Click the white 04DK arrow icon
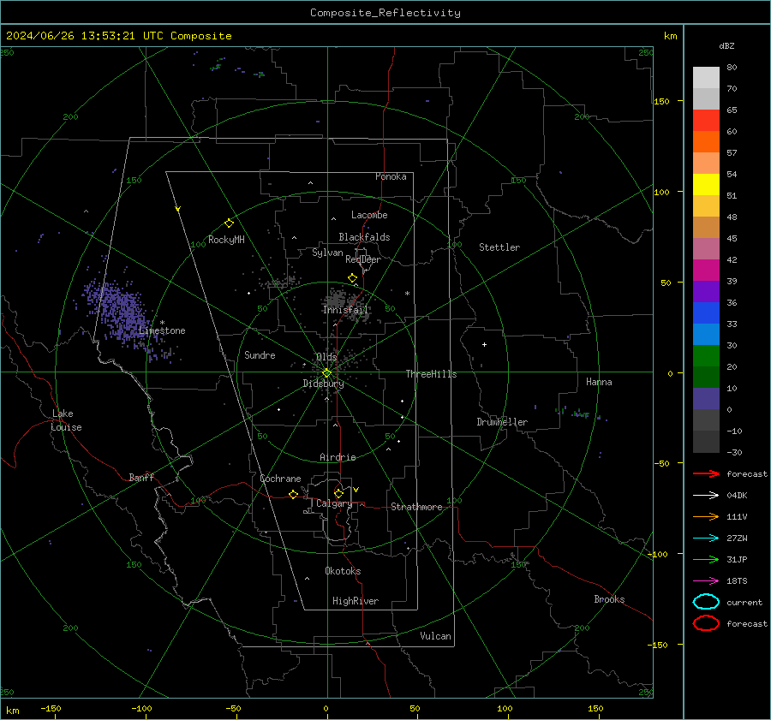The image size is (771, 720). [706, 495]
